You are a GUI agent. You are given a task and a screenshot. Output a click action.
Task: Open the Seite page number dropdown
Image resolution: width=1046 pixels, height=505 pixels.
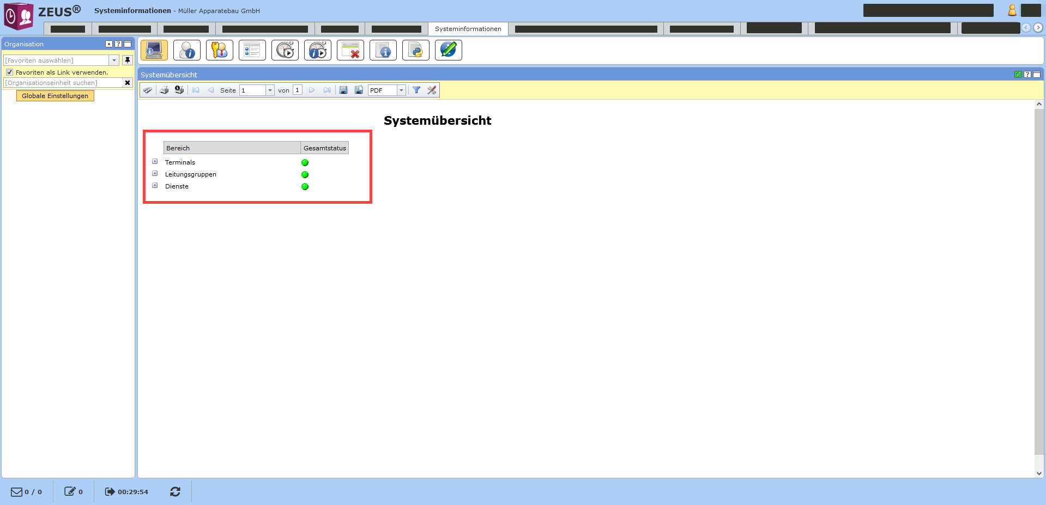[x=270, y=90]
